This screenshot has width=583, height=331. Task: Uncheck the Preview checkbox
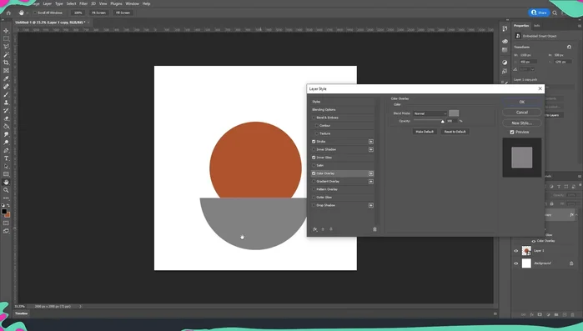(512, 133)
